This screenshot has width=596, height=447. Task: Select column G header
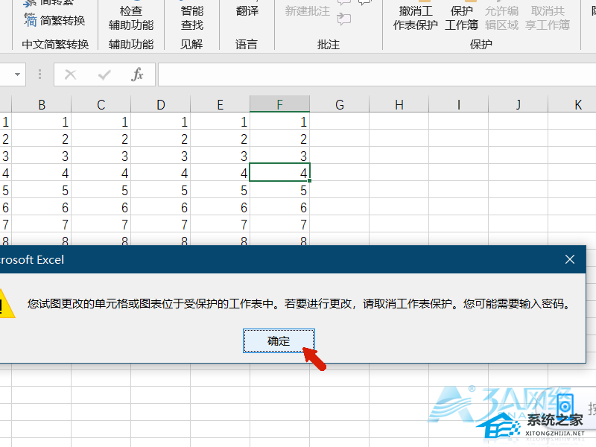[x=340, y=104]
